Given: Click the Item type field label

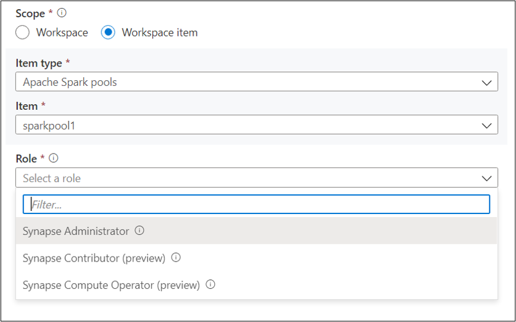Looking at the screenshot, I should [38, 64].
